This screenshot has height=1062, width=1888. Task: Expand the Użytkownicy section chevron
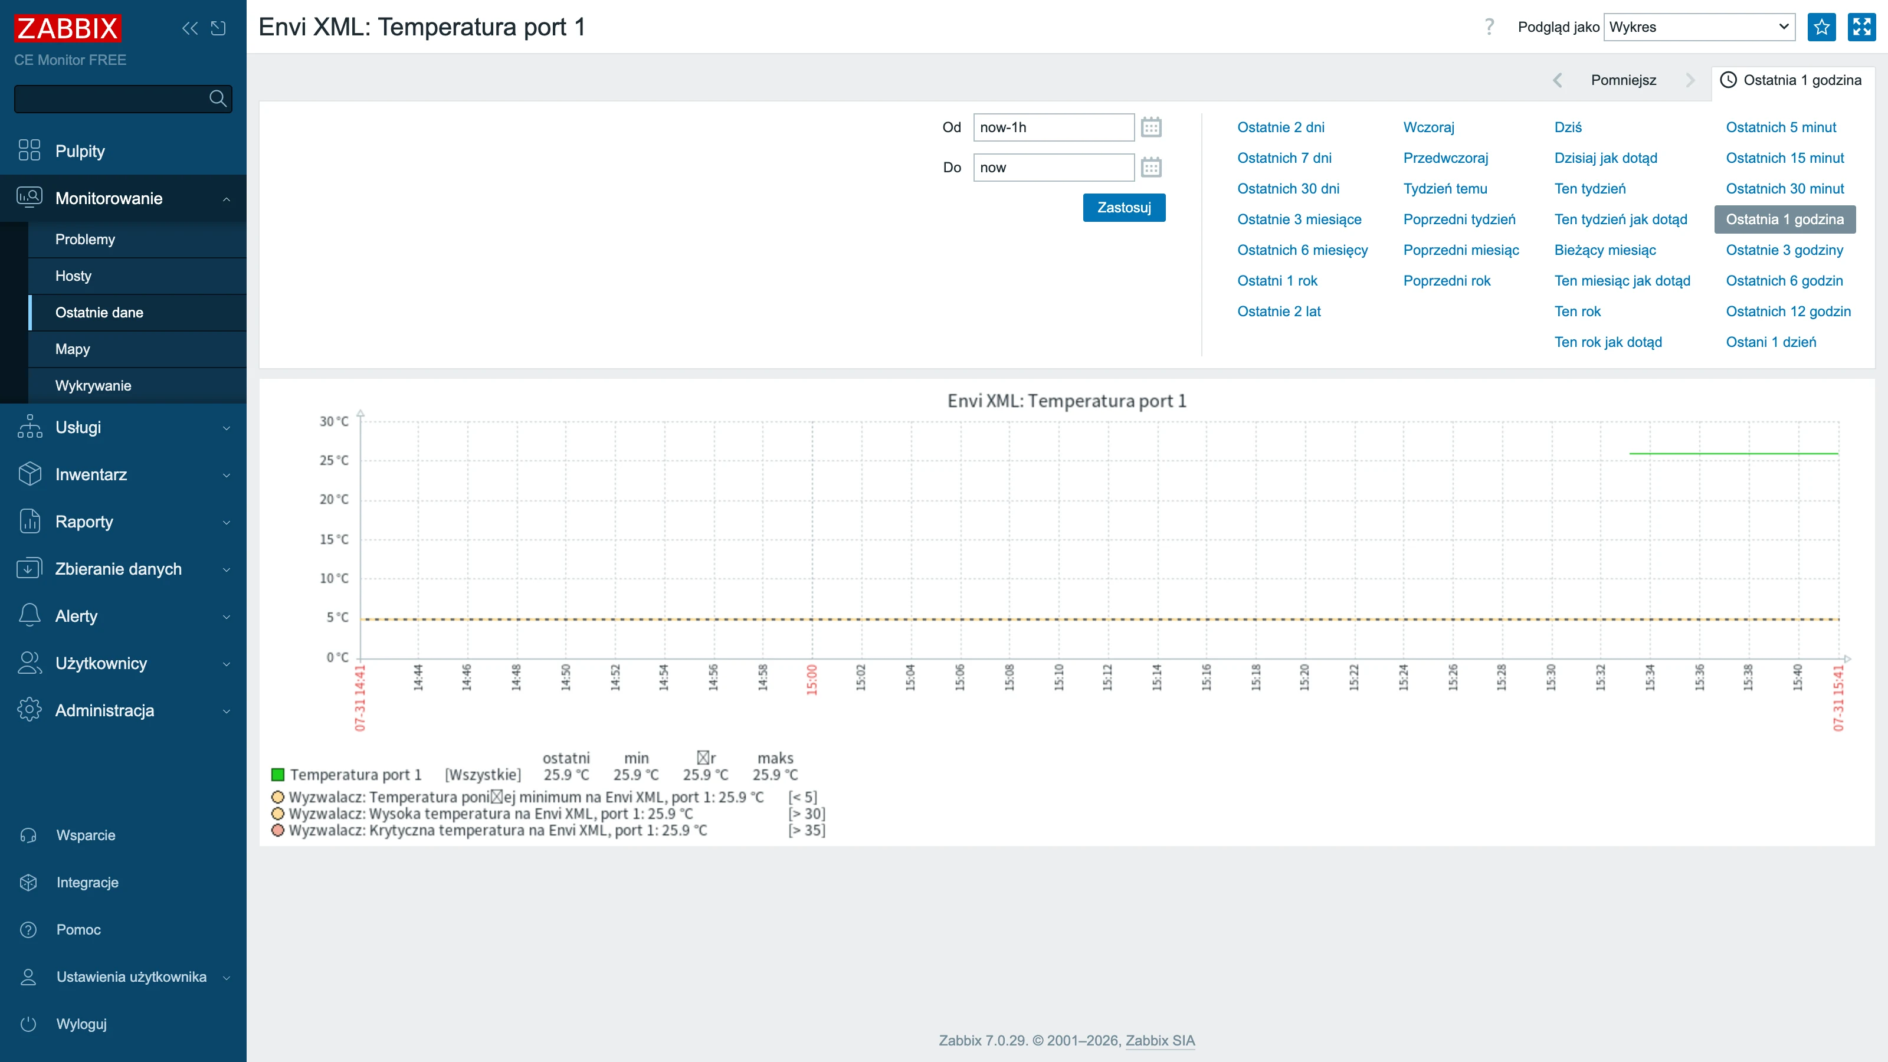[227, 664]
